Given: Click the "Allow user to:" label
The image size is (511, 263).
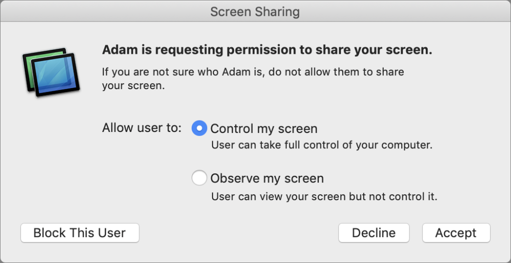Looking at the screenshot, I should pyautogui.click(x=142, y=128).
